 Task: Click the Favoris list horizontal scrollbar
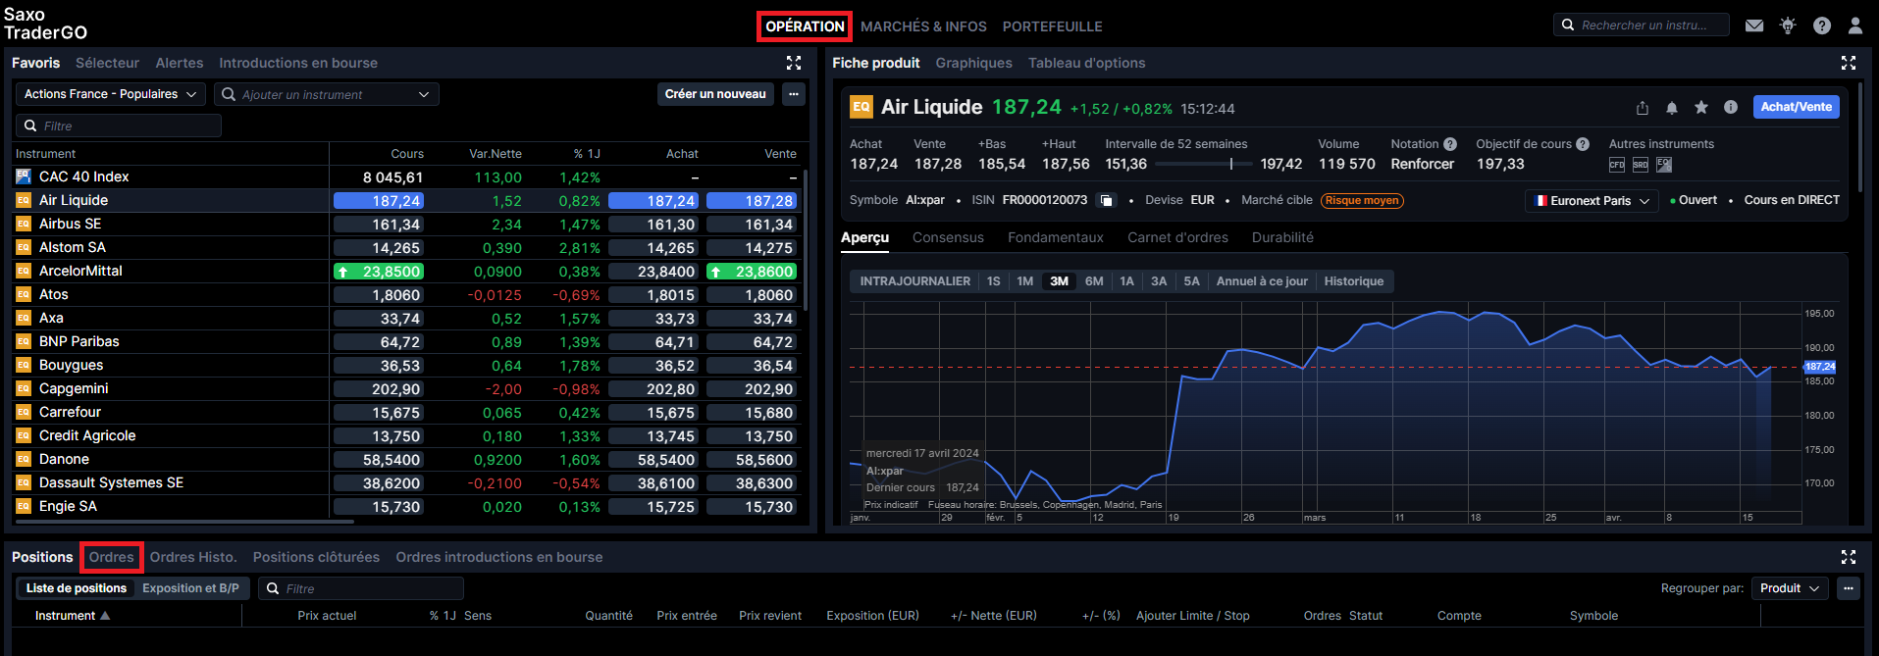(x=183, y=522)
